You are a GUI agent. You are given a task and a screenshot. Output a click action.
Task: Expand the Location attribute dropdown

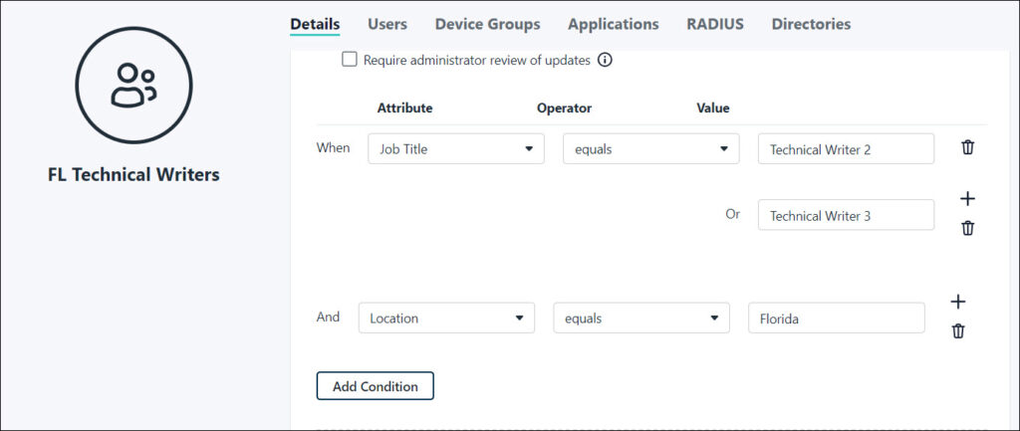click(445, 319)
